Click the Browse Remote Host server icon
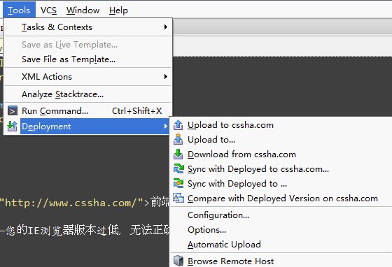This screenshot has height=267, width=392. coord(178,261)
